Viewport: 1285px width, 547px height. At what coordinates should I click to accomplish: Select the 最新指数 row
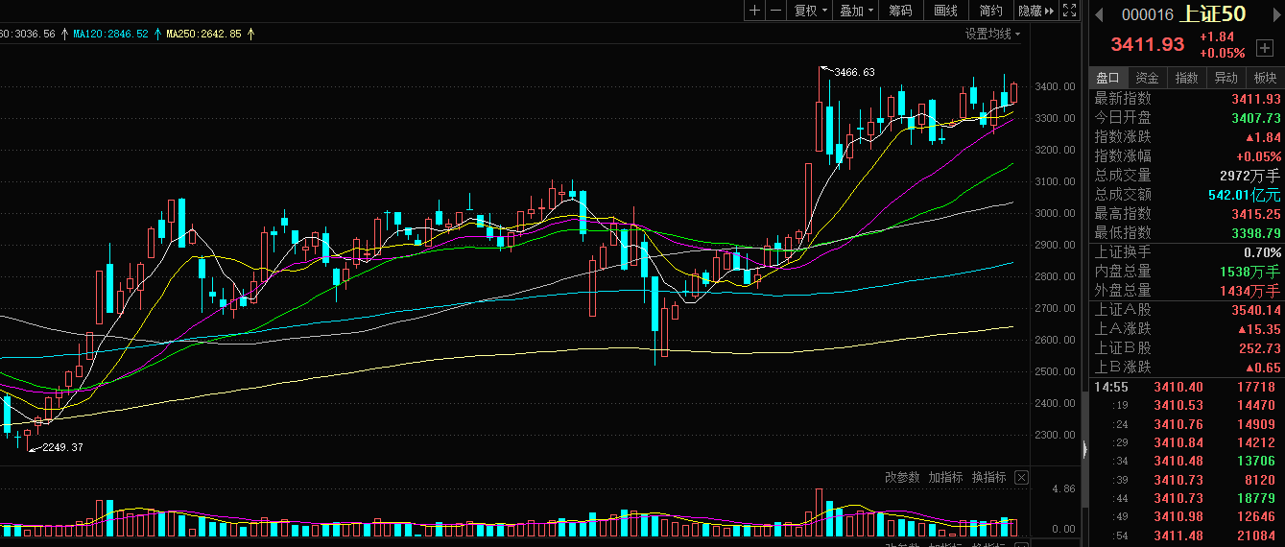1187,99
